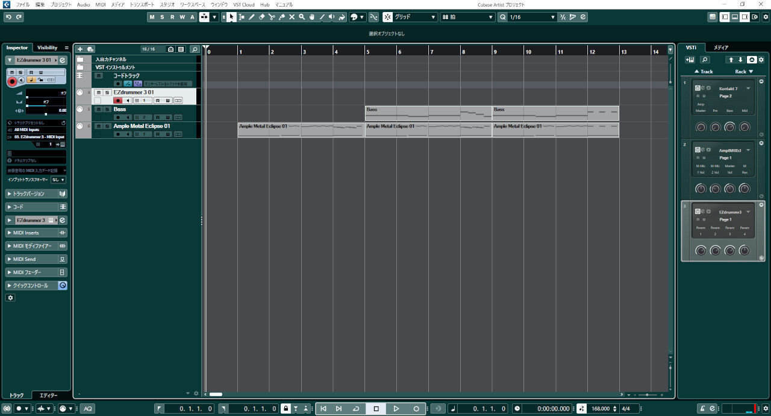The image size is (771, 416).
Task: Click the Stop button in the transport bar
Action: (376, 408)
